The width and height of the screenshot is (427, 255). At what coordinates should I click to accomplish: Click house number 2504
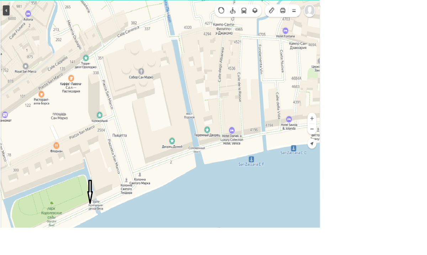click(x=101, y=130)
